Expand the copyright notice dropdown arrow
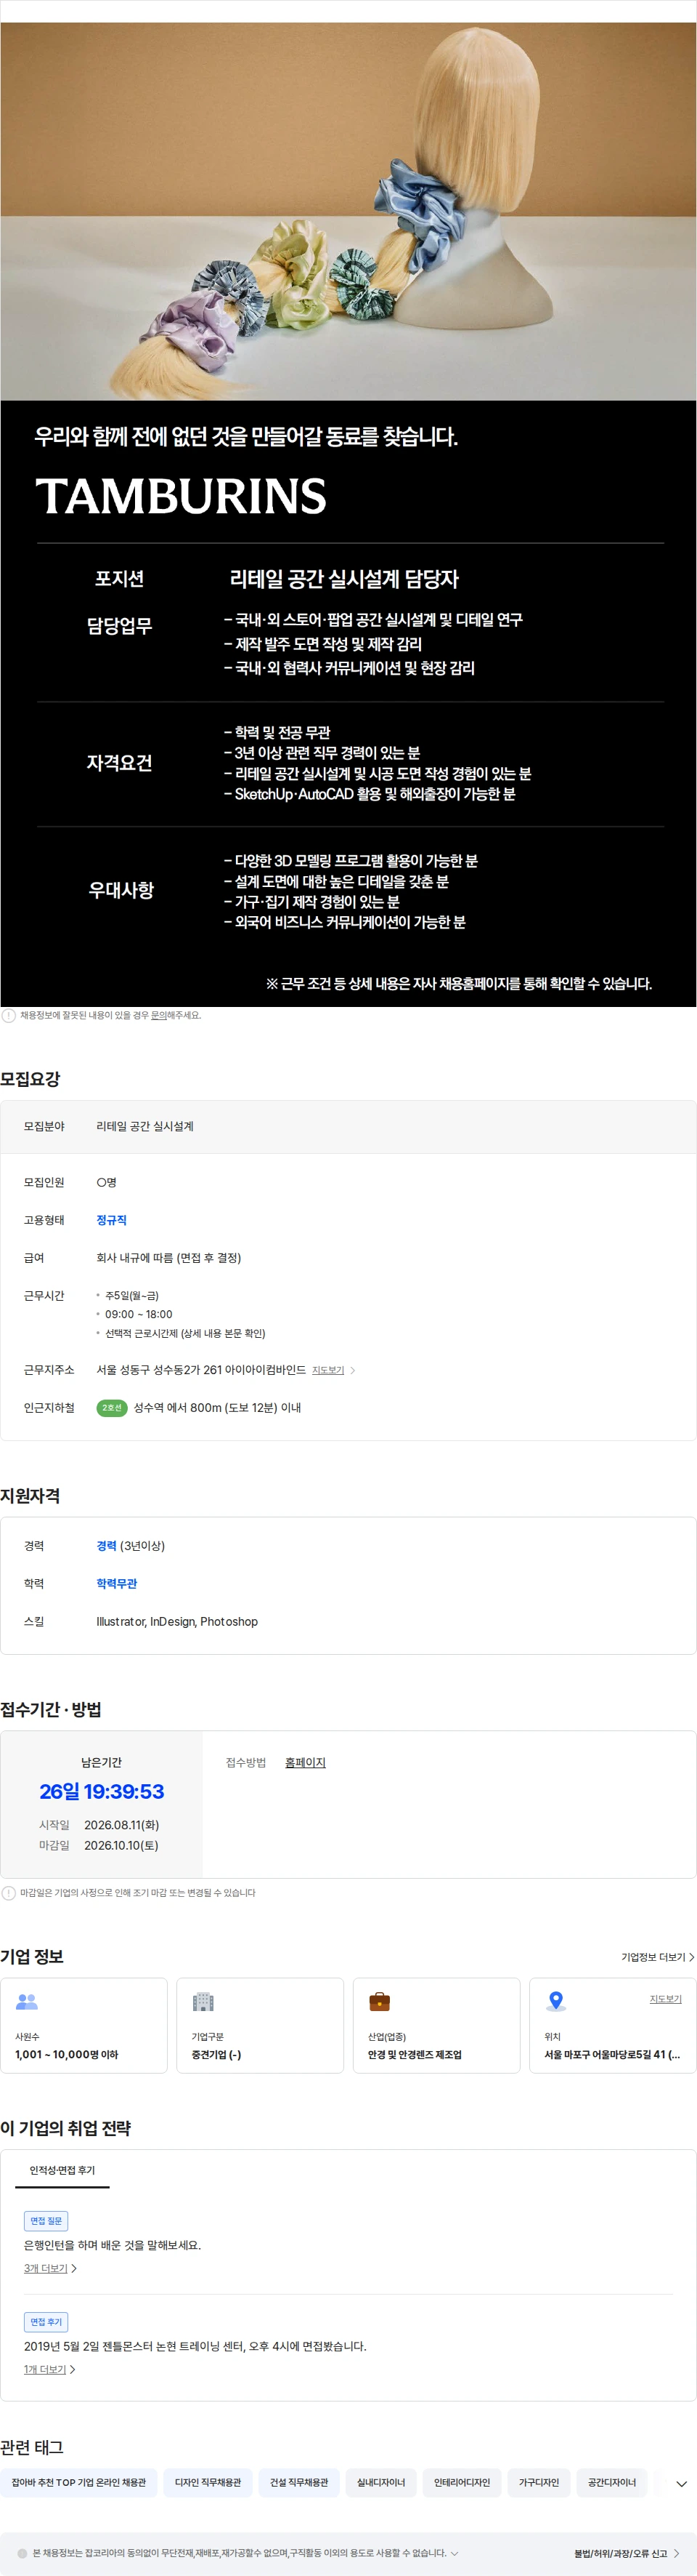This screenshot has width=697, height=2576. [455, 2553]
